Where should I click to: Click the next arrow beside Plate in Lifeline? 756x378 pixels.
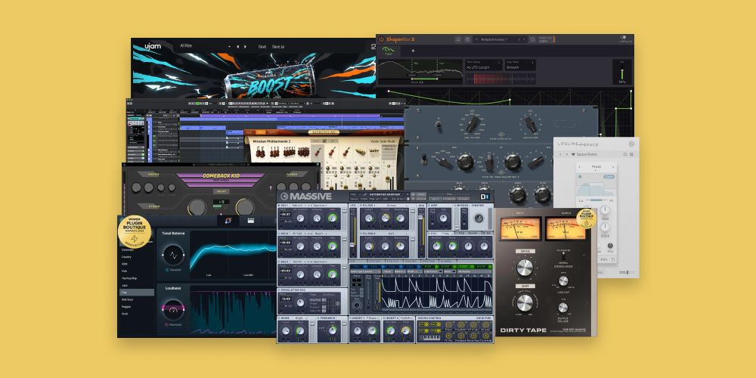tap(613, 167)
